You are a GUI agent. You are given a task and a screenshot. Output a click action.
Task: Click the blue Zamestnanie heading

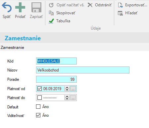click(23, 38)
